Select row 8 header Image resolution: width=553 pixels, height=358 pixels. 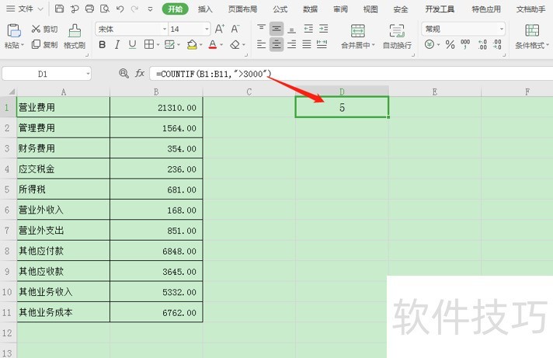pyautogui.click(x=7, y=251)
